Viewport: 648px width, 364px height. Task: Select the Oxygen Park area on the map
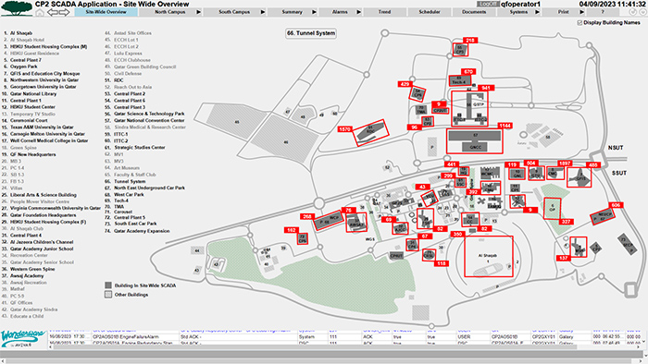tap(552, 209)
